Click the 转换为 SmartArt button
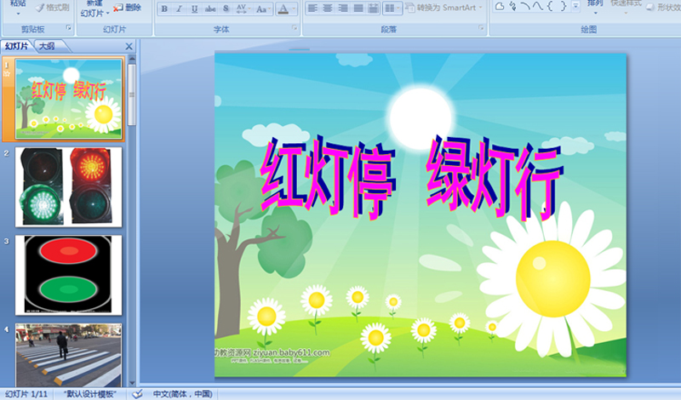The height and width of the screenshot is (400, 681). pos(444,8)
